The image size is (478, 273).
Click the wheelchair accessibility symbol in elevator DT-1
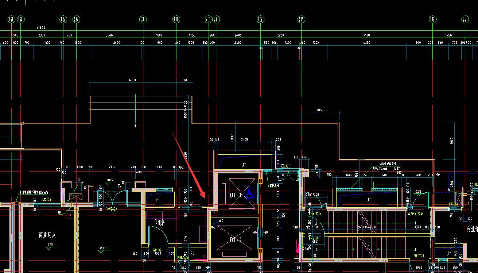tap(250, 194)
